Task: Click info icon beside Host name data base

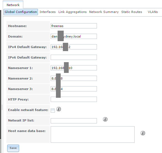Action: coord(143,133)
